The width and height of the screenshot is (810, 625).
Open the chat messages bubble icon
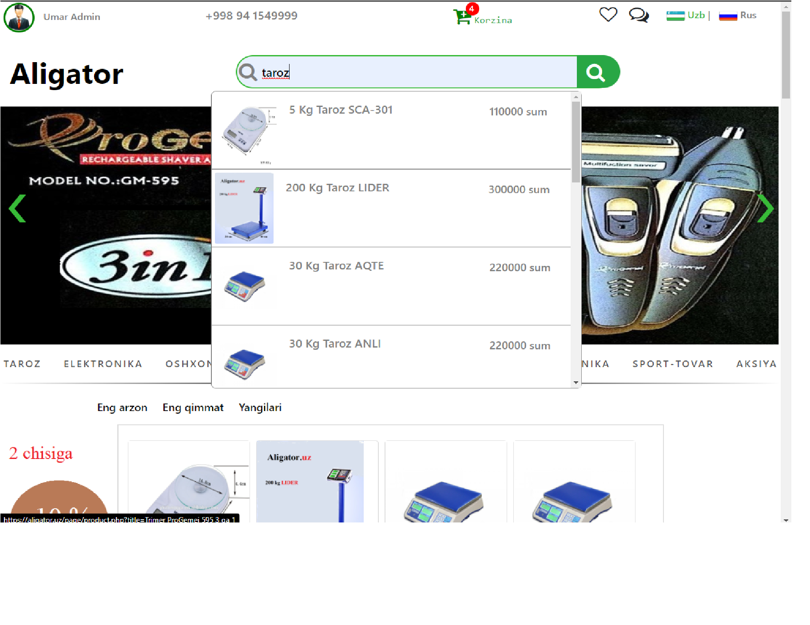click(x=639, y=15)
